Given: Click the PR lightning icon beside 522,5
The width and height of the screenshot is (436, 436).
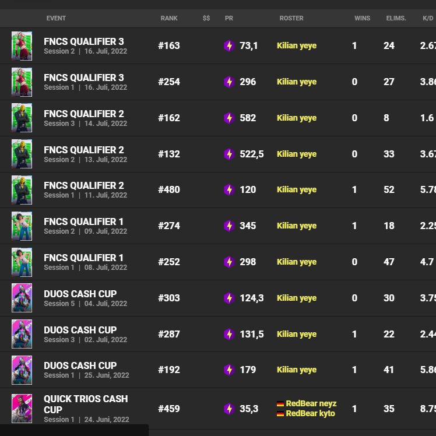Looking at the screenshot, I should (229, 154).
